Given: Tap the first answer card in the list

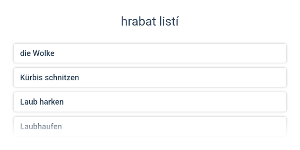Looking at the screenshot, I should pos(150,53).
